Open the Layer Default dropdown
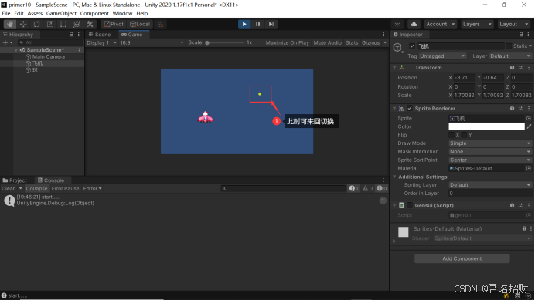Screen dimensions: 535x300 (511, 56)
